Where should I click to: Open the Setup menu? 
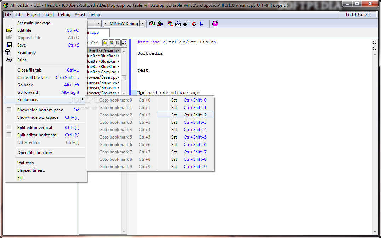pos(95,14)
